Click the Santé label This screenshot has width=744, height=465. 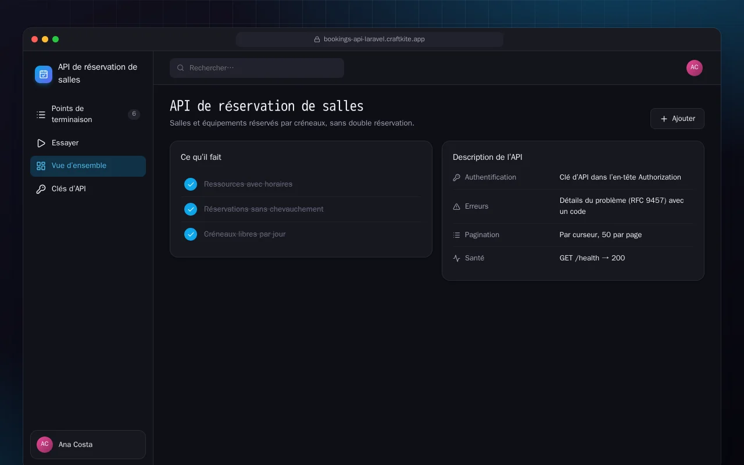pyautogui.click(x=474, y=258)
